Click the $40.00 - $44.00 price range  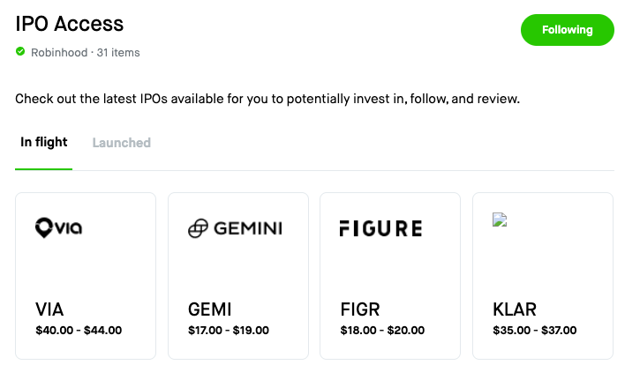pos(79,331)
